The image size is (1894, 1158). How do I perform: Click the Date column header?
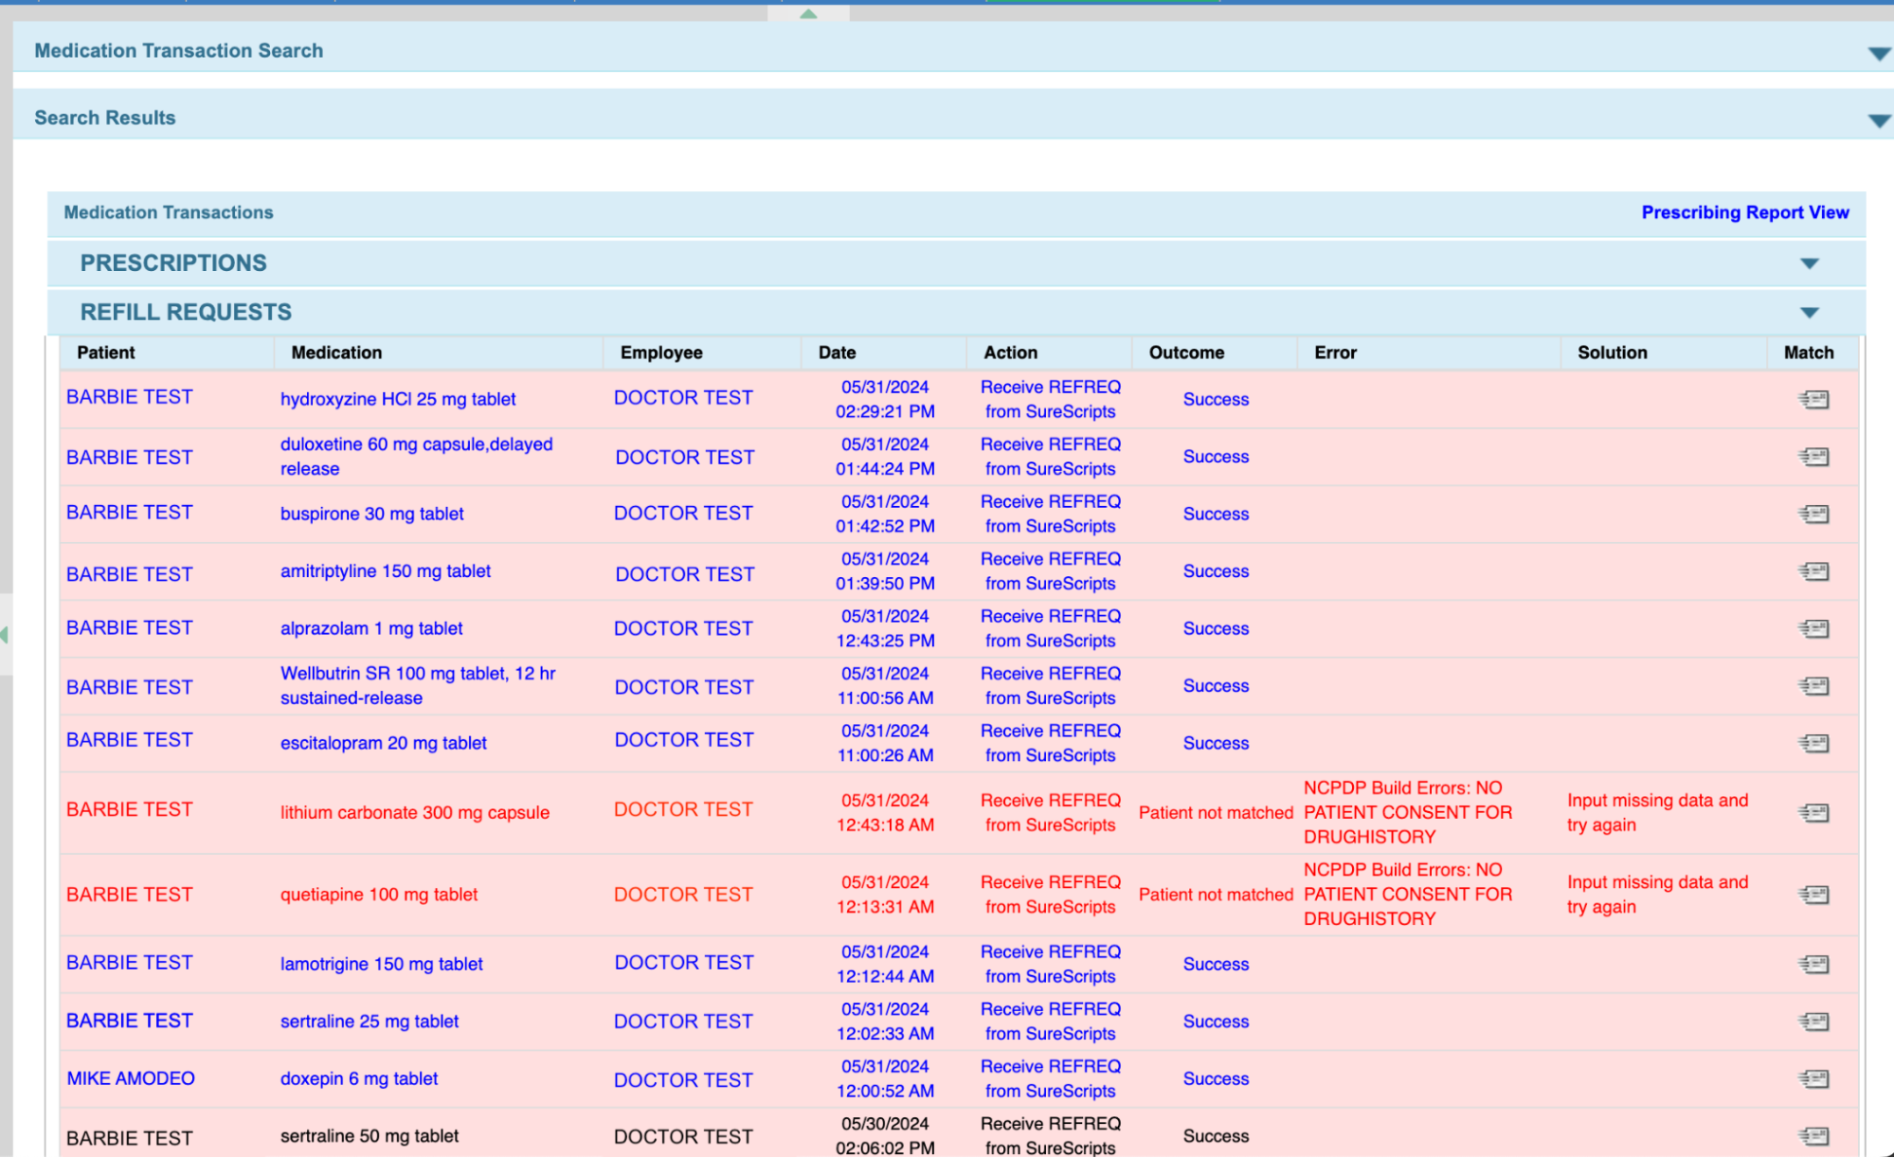coord(837,353)
